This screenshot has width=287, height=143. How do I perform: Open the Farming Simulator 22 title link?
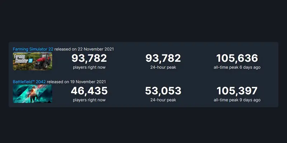(33, 49)
